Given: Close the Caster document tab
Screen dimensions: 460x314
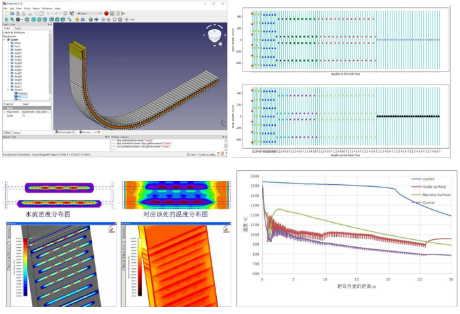Looking at the screenshot, I should [99, 132].
